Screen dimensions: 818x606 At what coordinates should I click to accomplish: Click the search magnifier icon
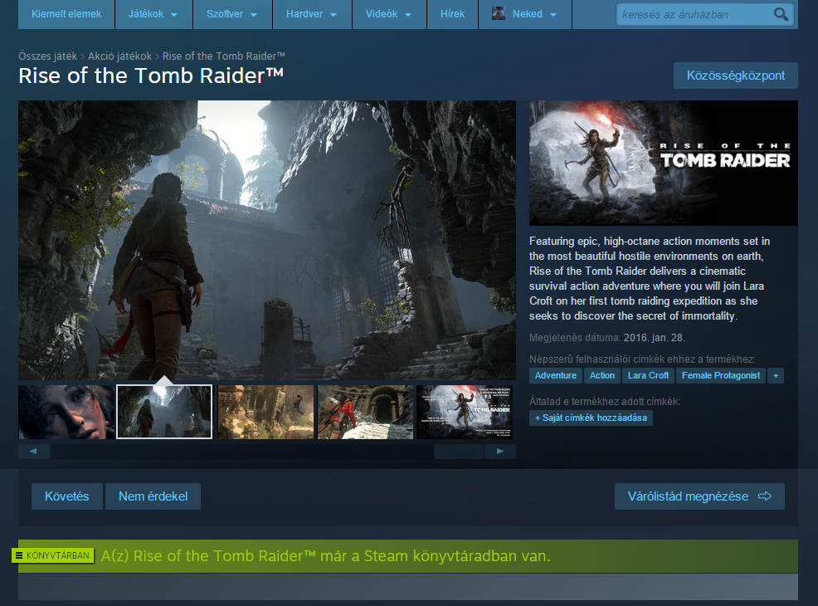[781, 14]
